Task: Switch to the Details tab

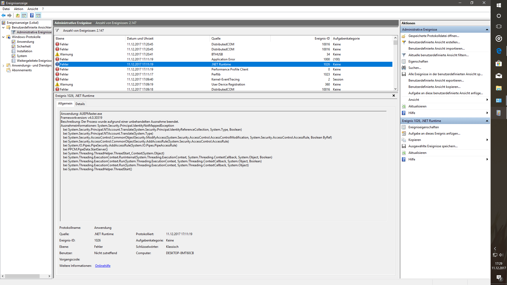Action: [x=80, y=104]
